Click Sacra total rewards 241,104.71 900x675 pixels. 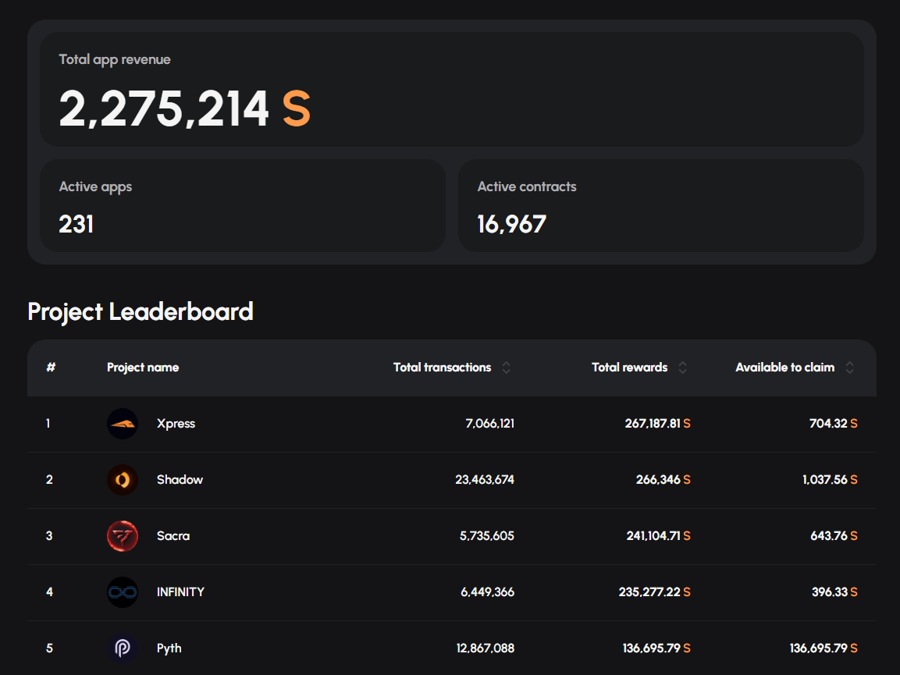[x=654, y=536]
